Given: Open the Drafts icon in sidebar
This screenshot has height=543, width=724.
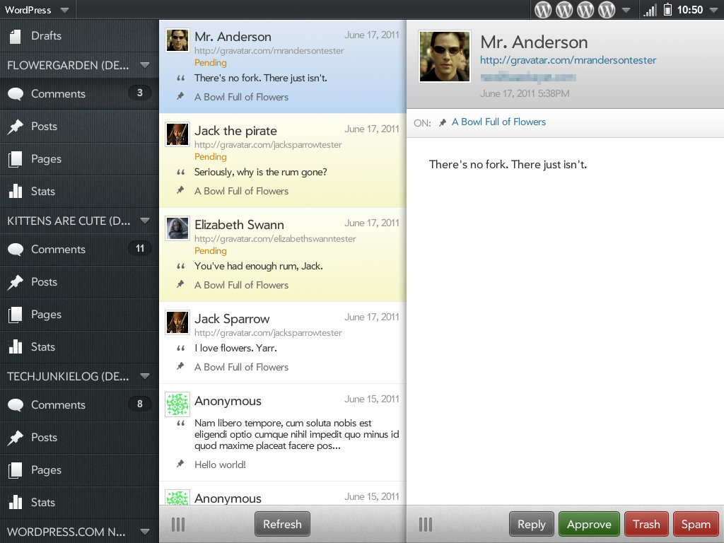Looking at the screenshot, I should 16,36.
